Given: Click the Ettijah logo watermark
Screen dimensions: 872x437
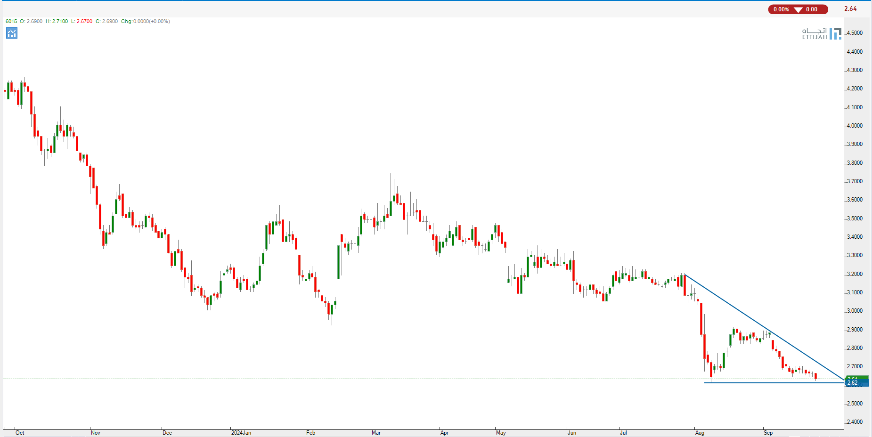Looking at the screenshot, I should pos(821,33).
